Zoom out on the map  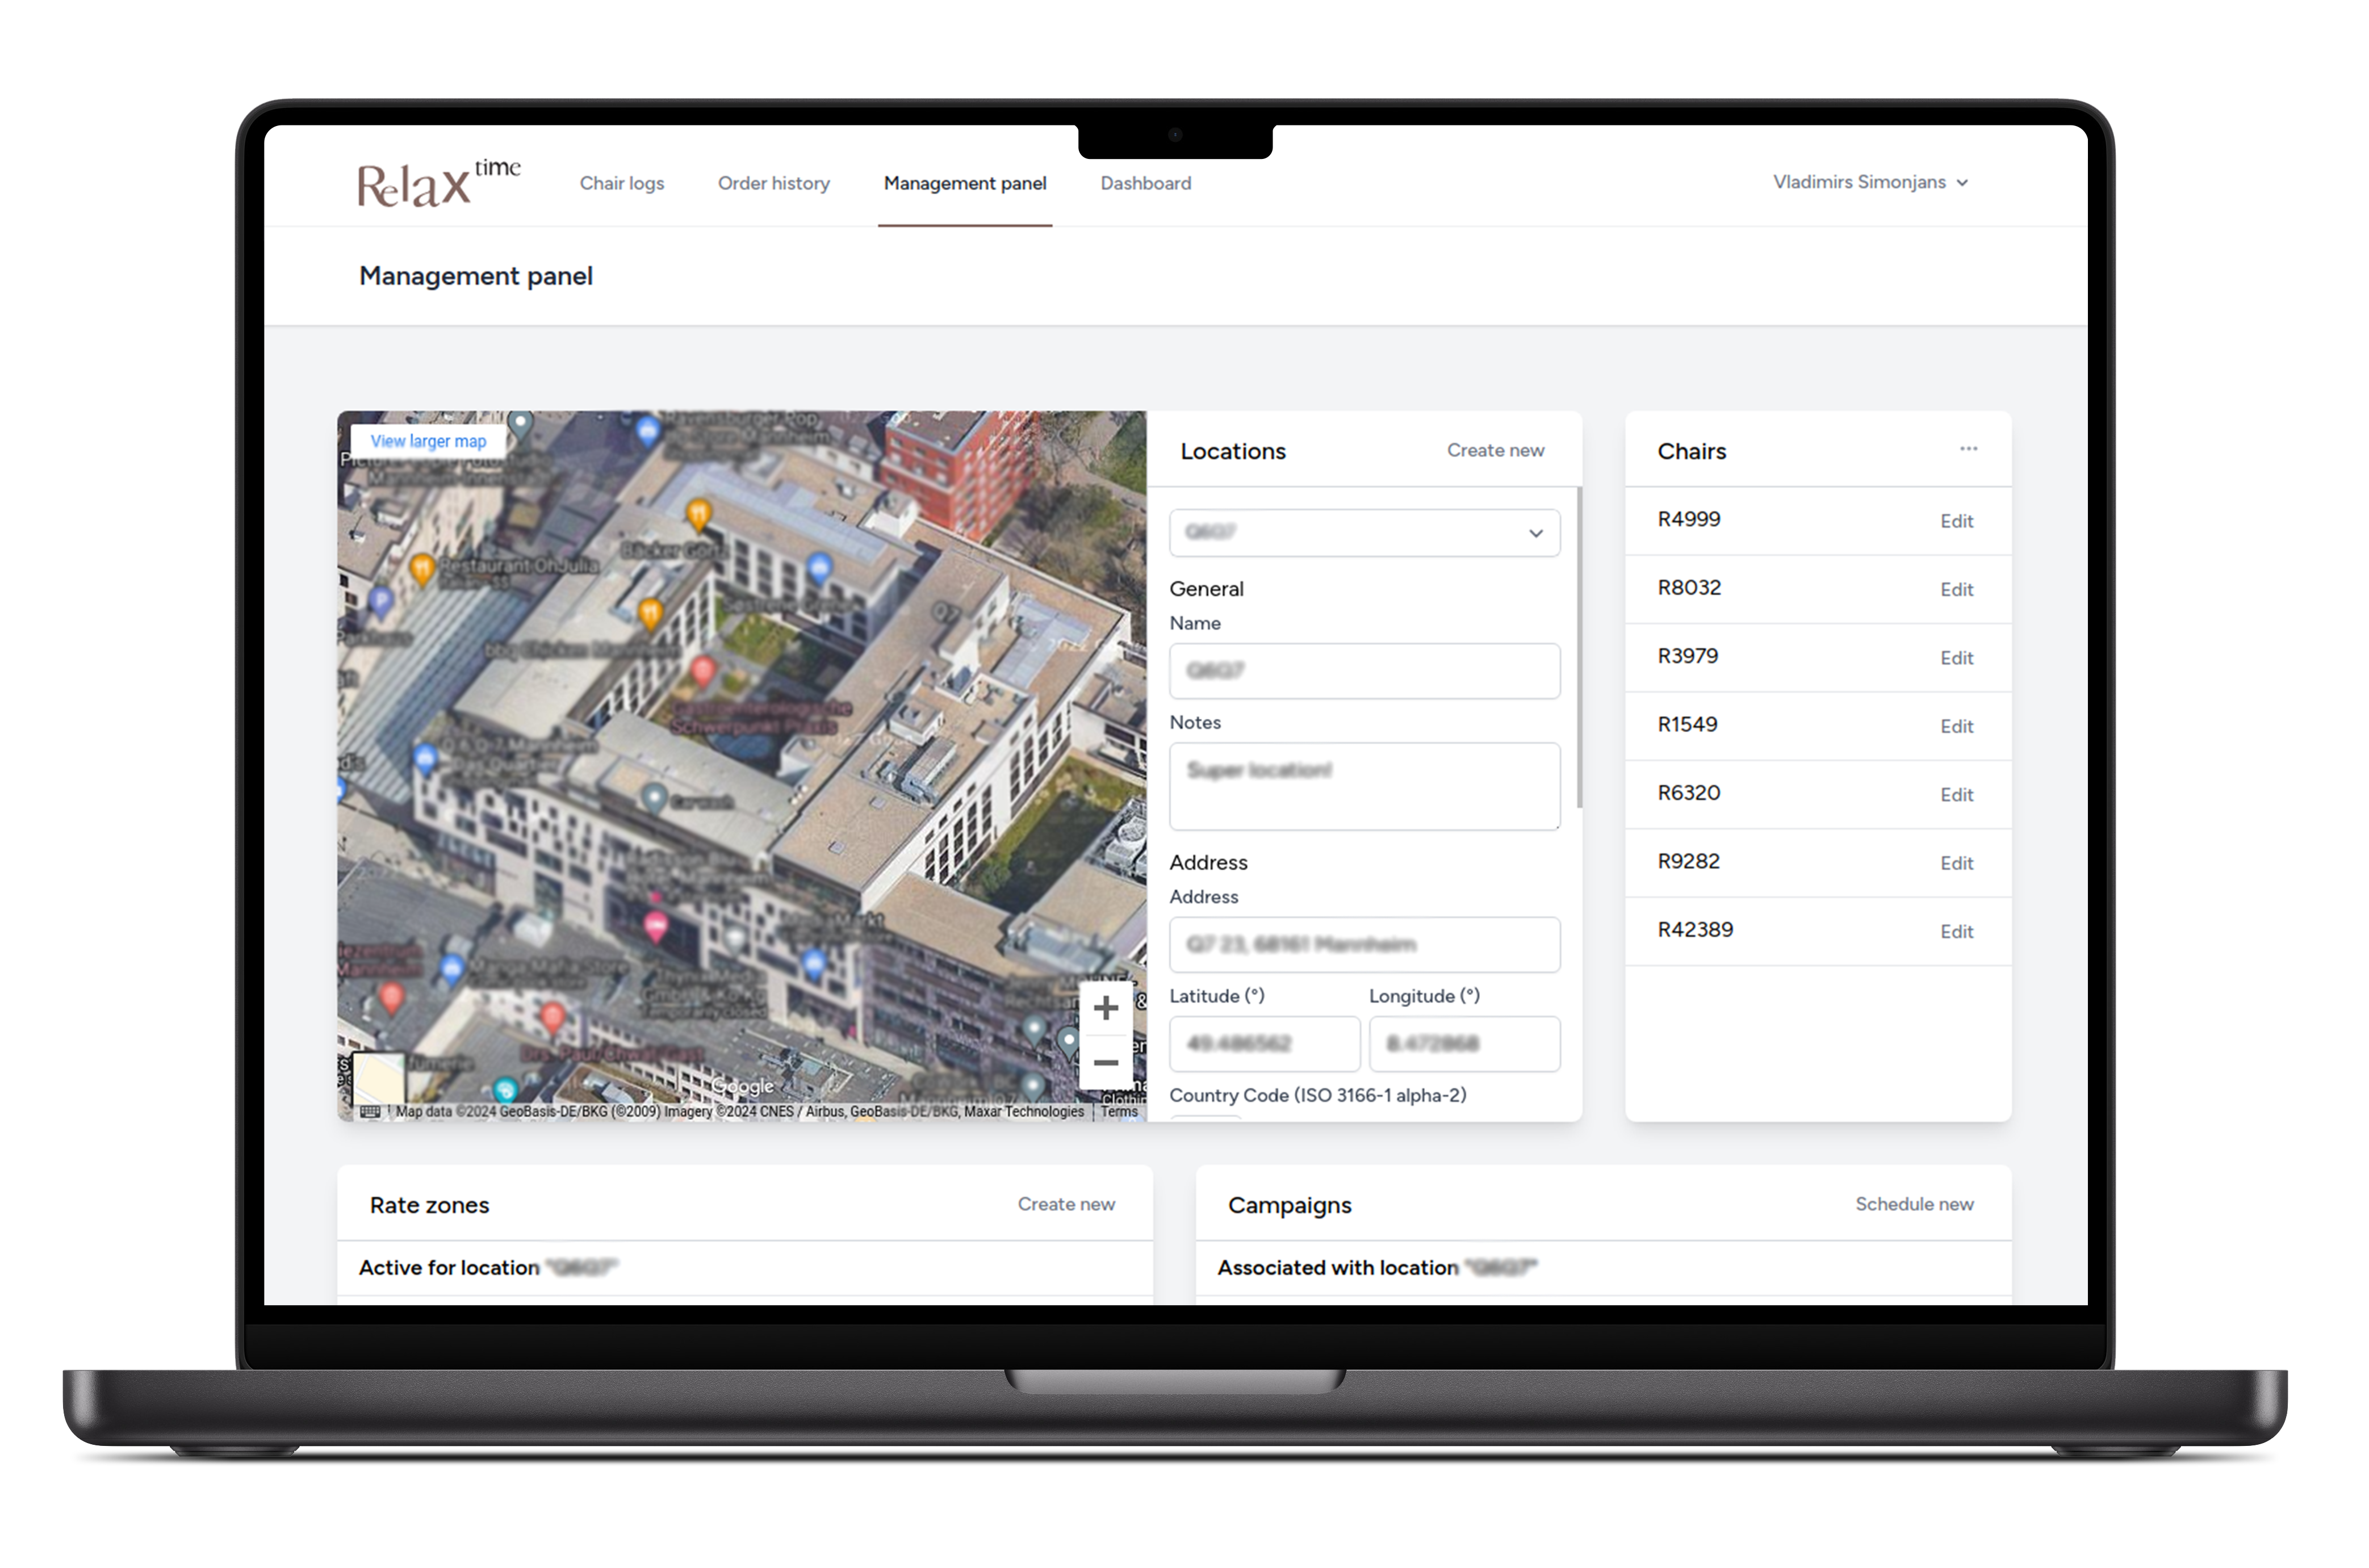click(1105, 1062)
